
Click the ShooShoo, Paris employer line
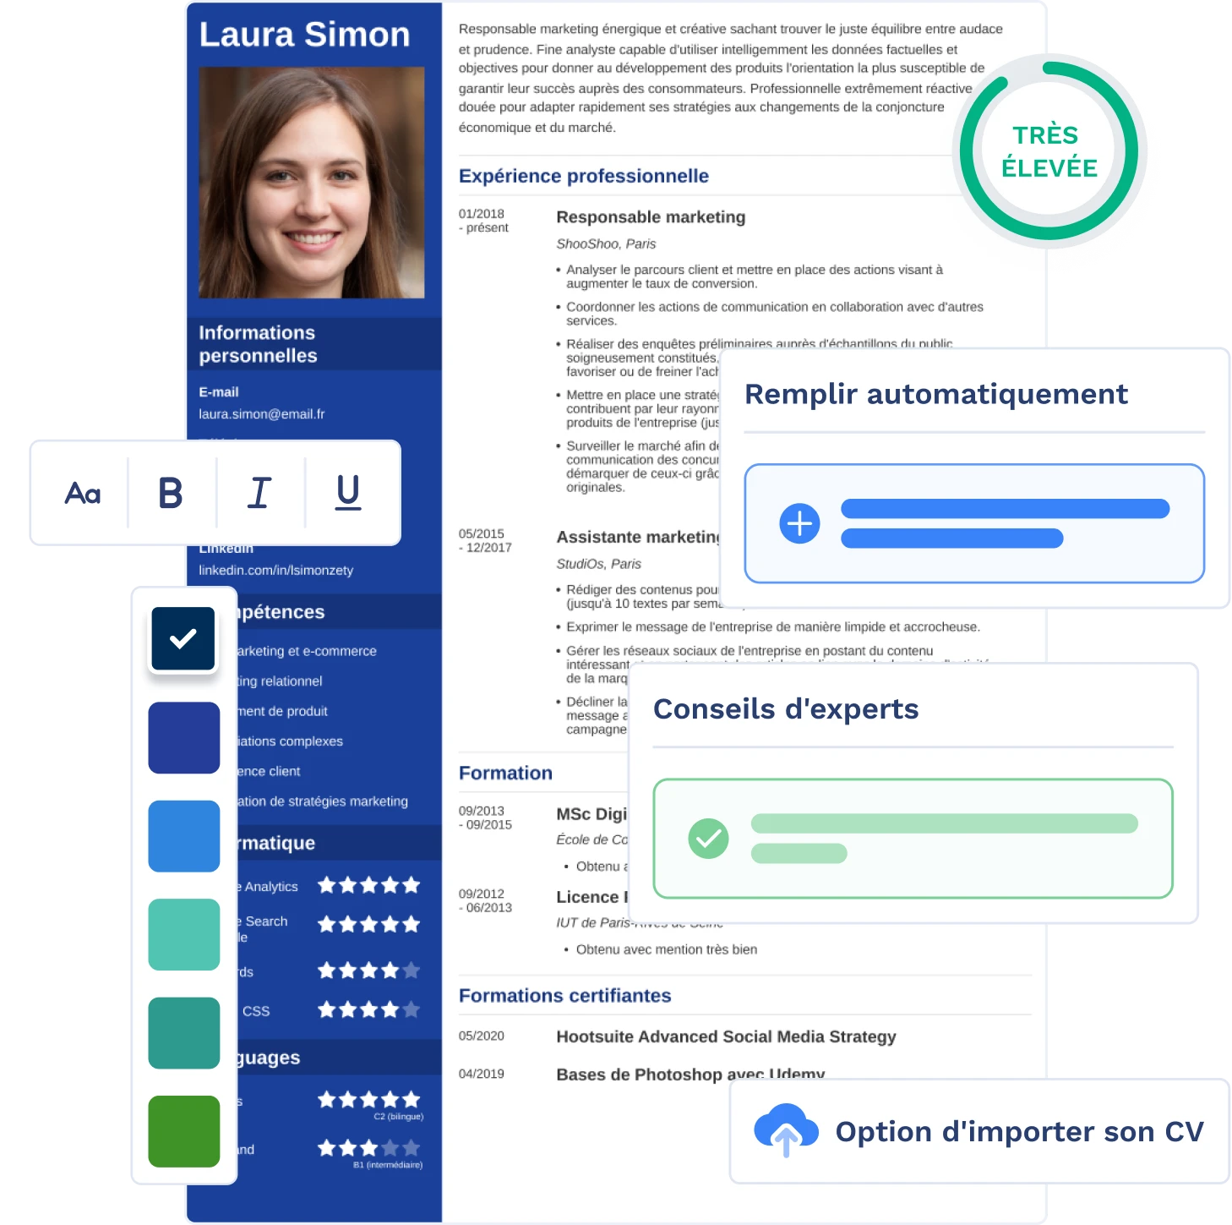coord(606,243)
